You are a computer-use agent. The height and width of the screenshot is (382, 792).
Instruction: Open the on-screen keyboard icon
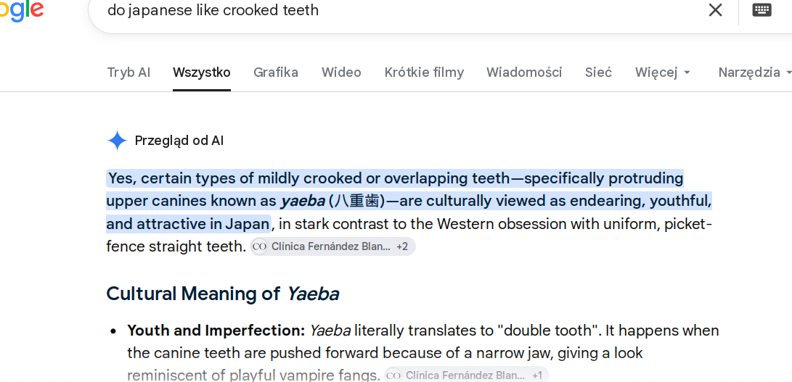coord(762,9)
